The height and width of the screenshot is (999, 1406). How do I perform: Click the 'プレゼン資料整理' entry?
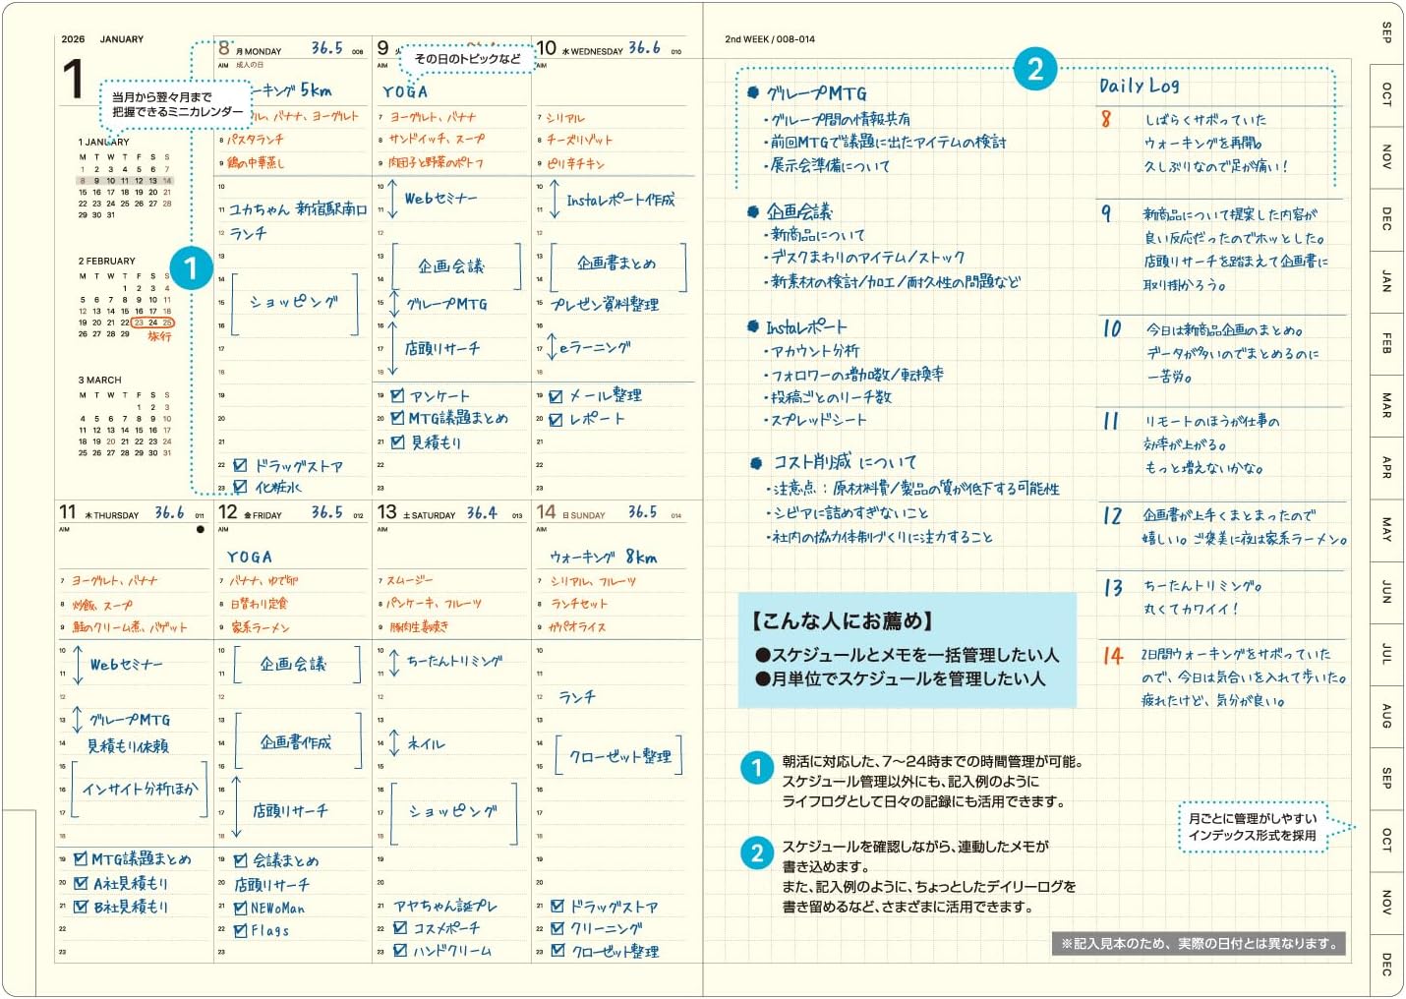pyautogui.click(x=605, y=304)
